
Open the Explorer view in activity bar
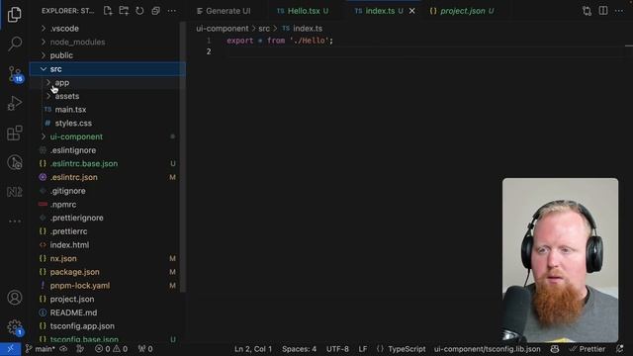coord(15,14)
